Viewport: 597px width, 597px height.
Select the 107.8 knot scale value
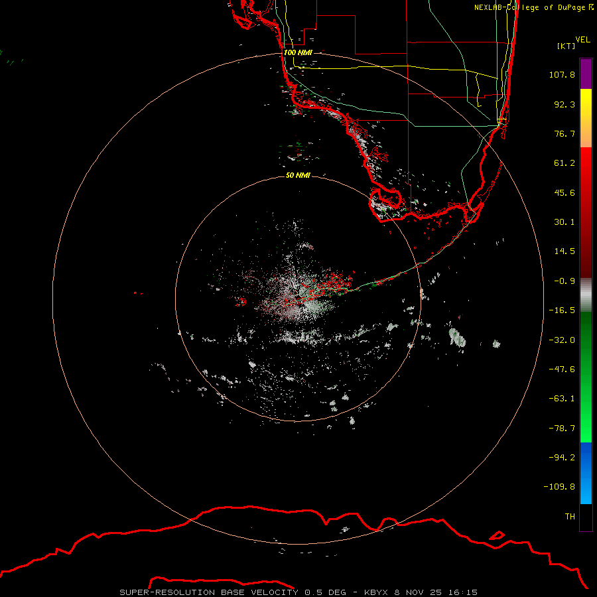click(x=562, y=74)
